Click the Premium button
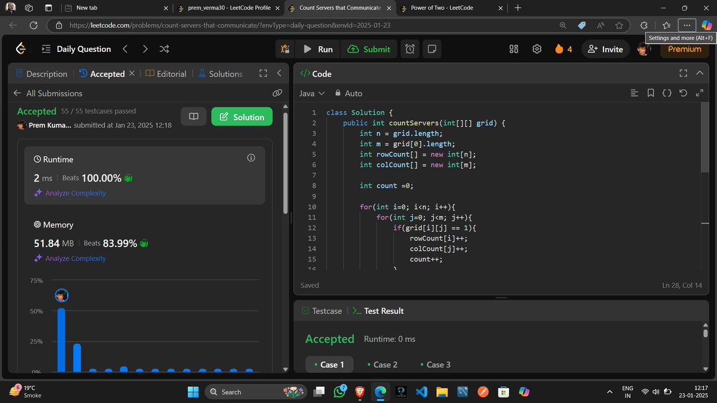 click(684, 49)
